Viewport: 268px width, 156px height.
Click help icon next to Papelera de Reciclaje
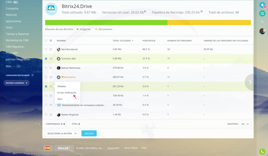point(202,11)
